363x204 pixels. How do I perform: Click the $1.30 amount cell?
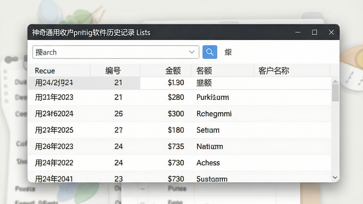pyautogui.click(x=176, y=83)
